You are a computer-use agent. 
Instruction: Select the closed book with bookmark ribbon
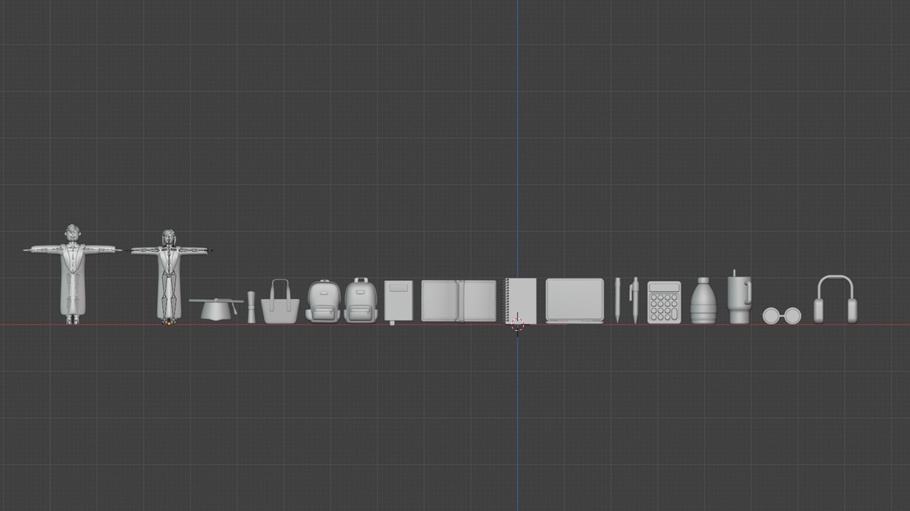point(398,302)
